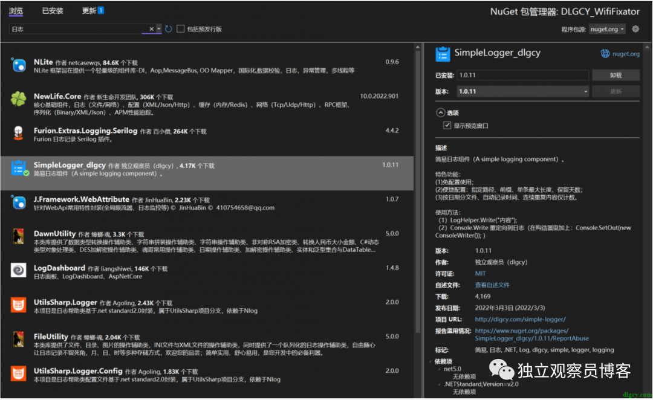Open the 程序包源 nuget.org dropdown
Image resolution: width=653 pixels, height=400 pixels.
pos(607,29)
